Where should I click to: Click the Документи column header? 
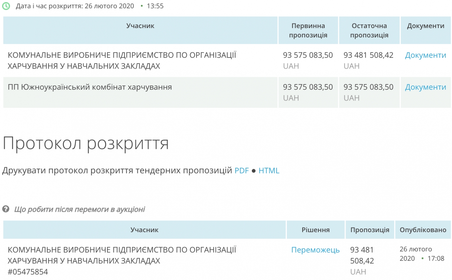pyautogui.click(x=425, y=26)
